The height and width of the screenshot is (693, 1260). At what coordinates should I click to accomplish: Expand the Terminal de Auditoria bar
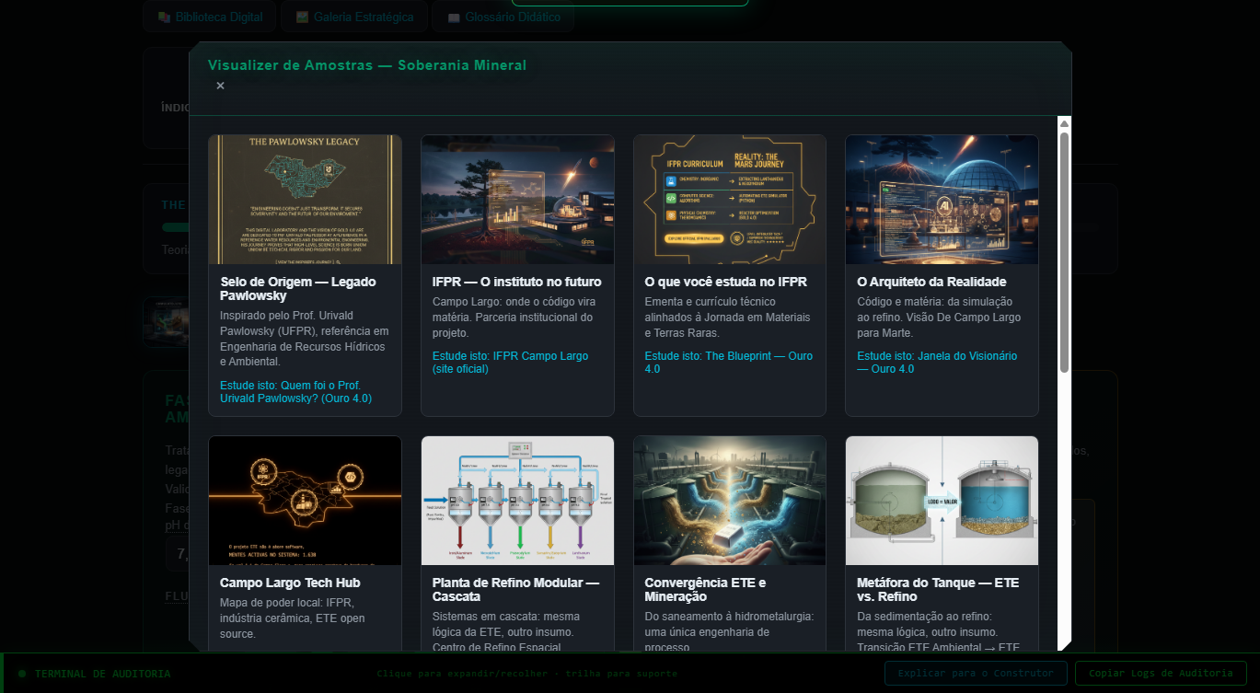coord(630,673)
